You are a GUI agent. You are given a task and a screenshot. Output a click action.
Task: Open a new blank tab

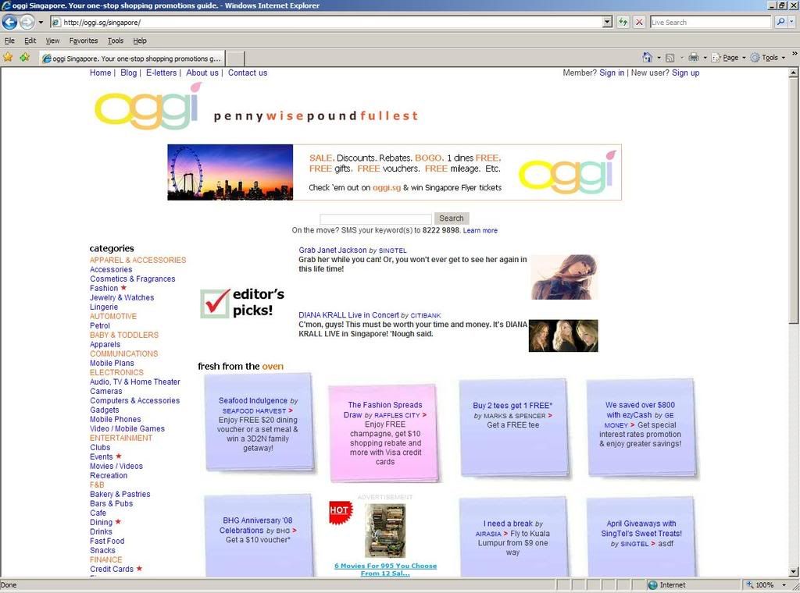[x=235, y=58]
